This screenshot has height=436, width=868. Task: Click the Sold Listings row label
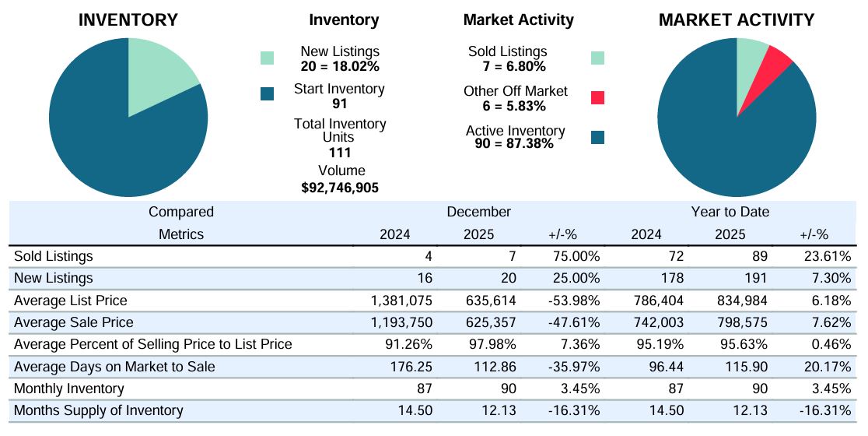(x=54, y=256)
